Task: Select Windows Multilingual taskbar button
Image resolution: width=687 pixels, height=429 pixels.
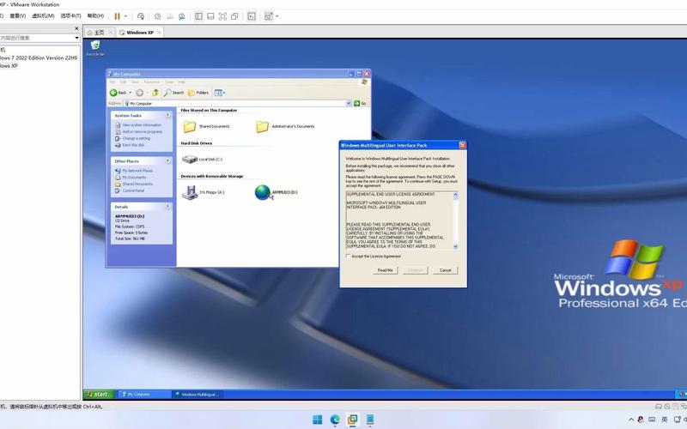Action: (197, 395)
